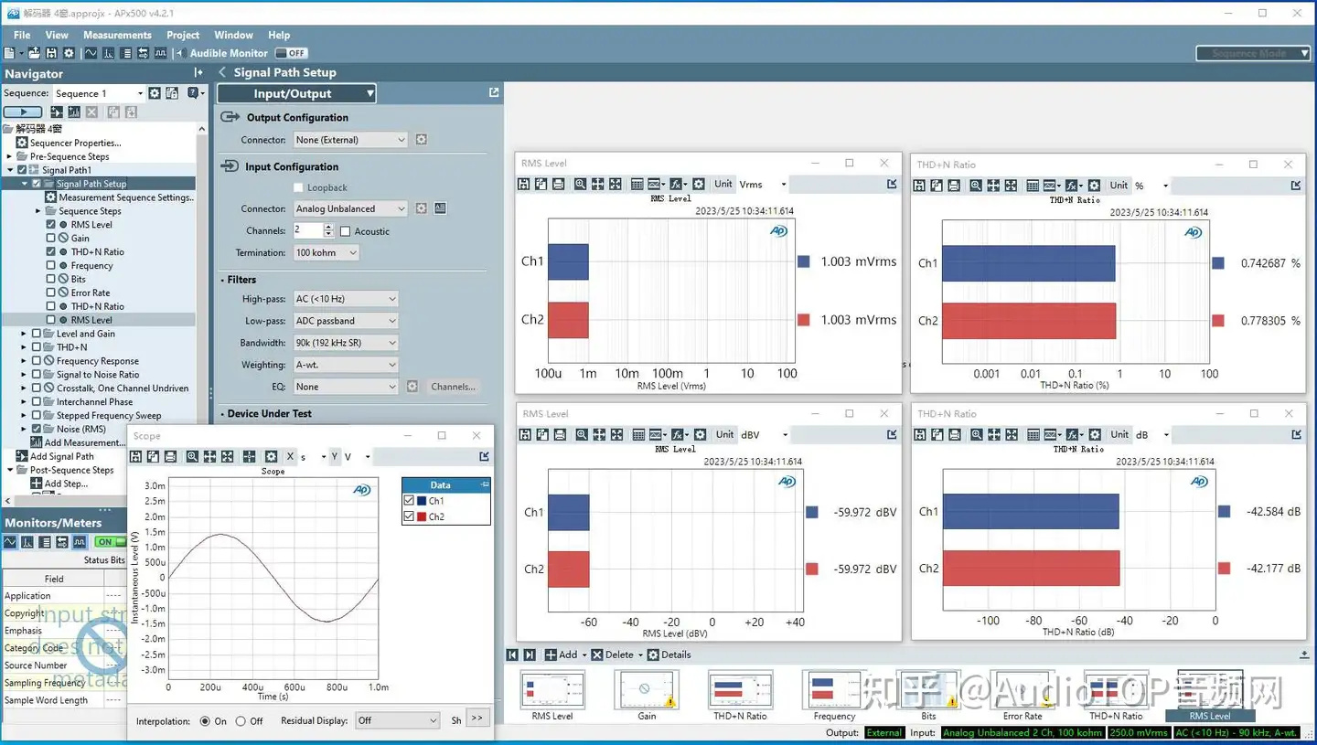Open the Bandwidth 90k dropdown
Screen dimensions: 1317x745
pos(346,343)
